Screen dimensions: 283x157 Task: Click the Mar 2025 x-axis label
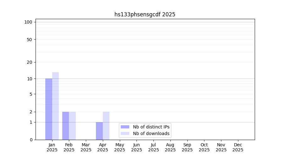[x=86, y=147]
